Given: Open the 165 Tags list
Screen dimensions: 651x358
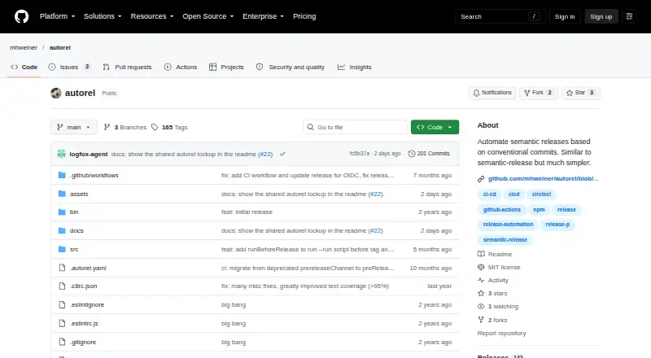Looking at the screenshot, I should tap(169, 127).
